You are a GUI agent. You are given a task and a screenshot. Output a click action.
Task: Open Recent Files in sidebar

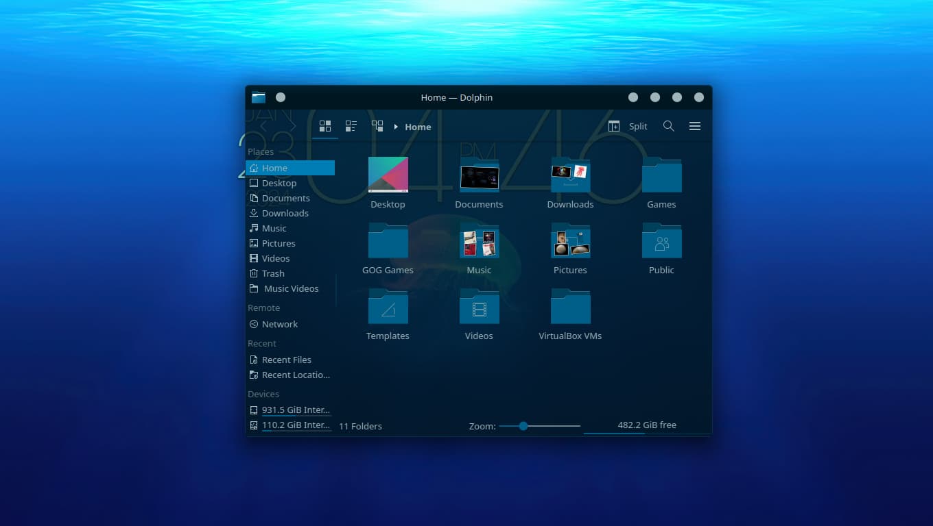286,360
